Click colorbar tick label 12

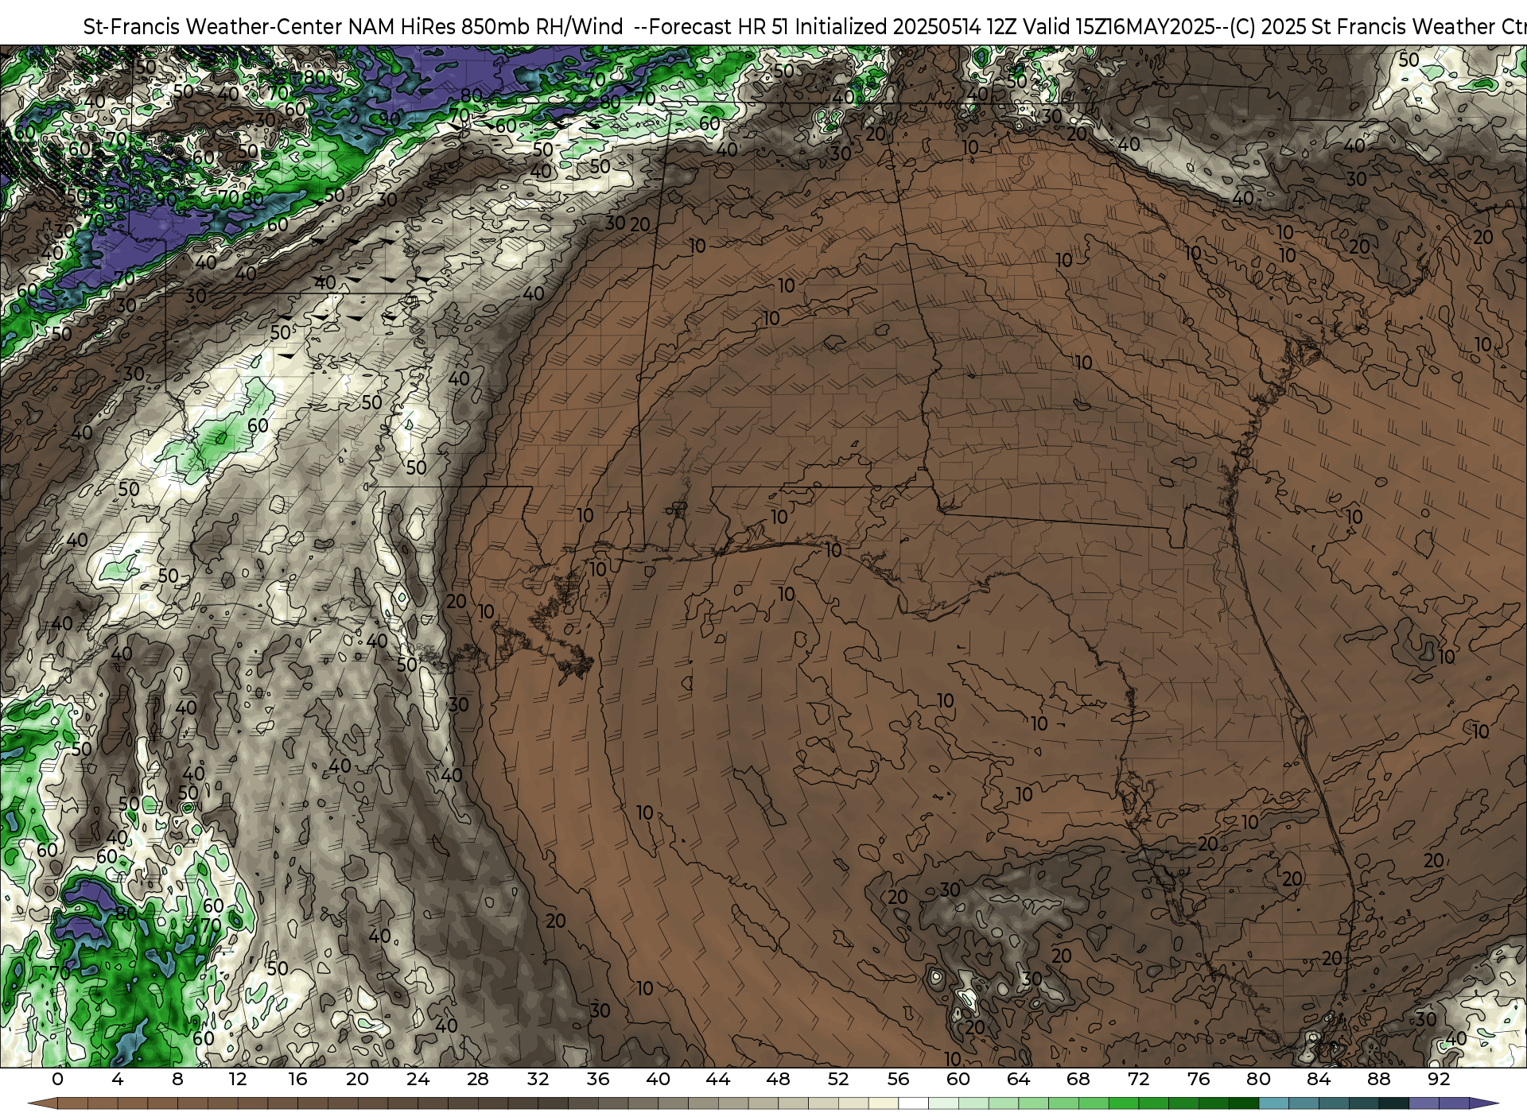[x=238, y=1079]
